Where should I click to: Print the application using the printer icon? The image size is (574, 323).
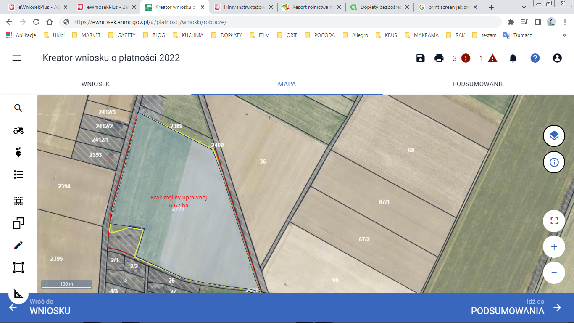[x=439, y=58]
